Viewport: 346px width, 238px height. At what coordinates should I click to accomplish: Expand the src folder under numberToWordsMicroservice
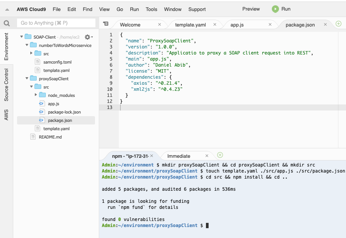[x=31, y=53]
